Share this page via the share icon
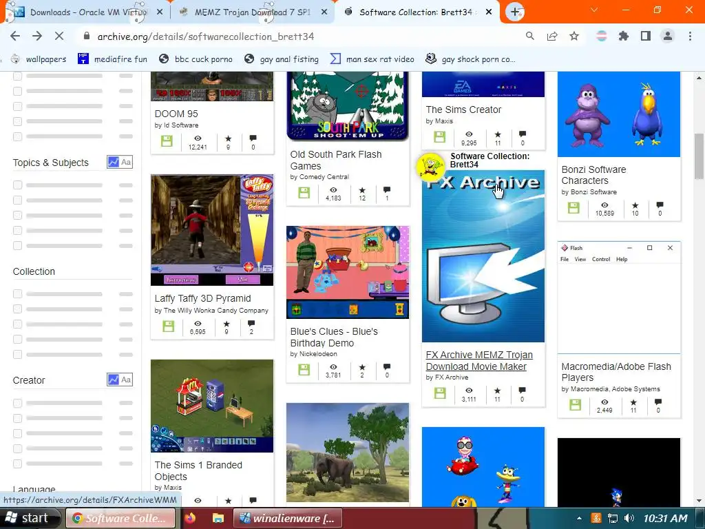This screenshot has width=705, height=529. [552, 36]
